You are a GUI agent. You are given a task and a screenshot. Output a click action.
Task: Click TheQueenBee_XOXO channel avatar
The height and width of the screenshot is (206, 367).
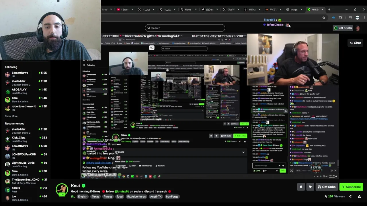7,181
